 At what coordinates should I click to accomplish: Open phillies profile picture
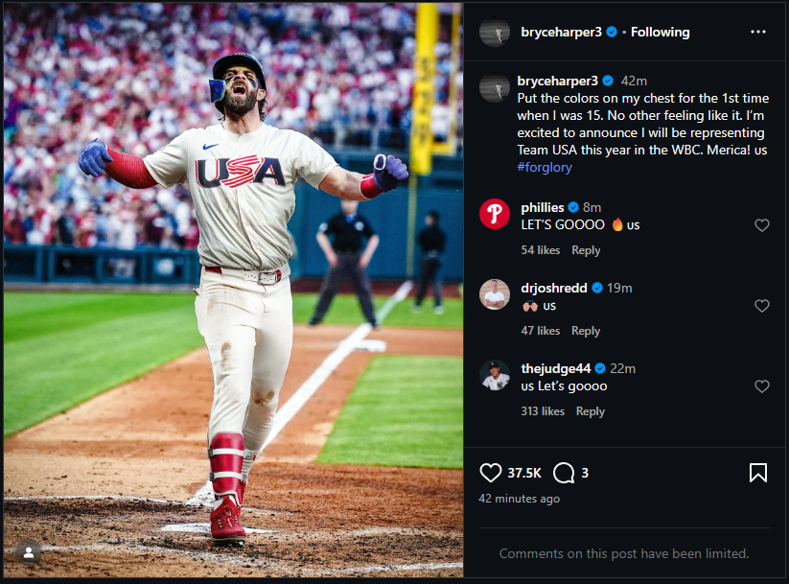pos(495,214)
